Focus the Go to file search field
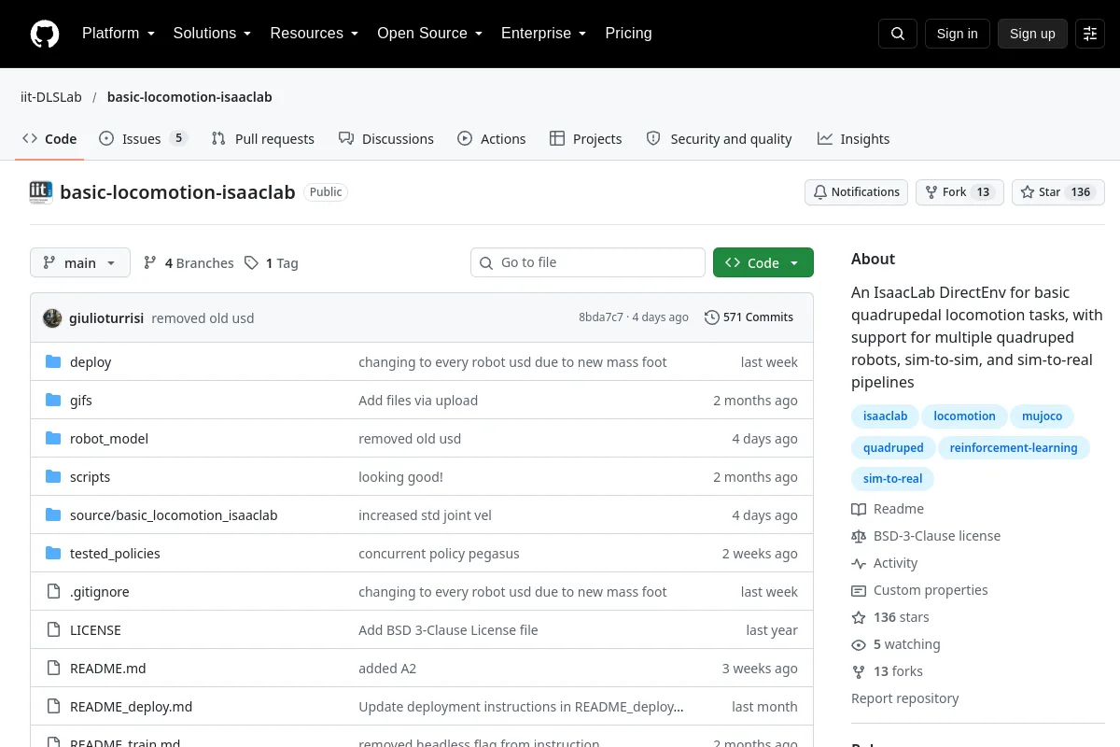Image resolution: width=1120 pixels, height=747 pixels. (588, 263)
